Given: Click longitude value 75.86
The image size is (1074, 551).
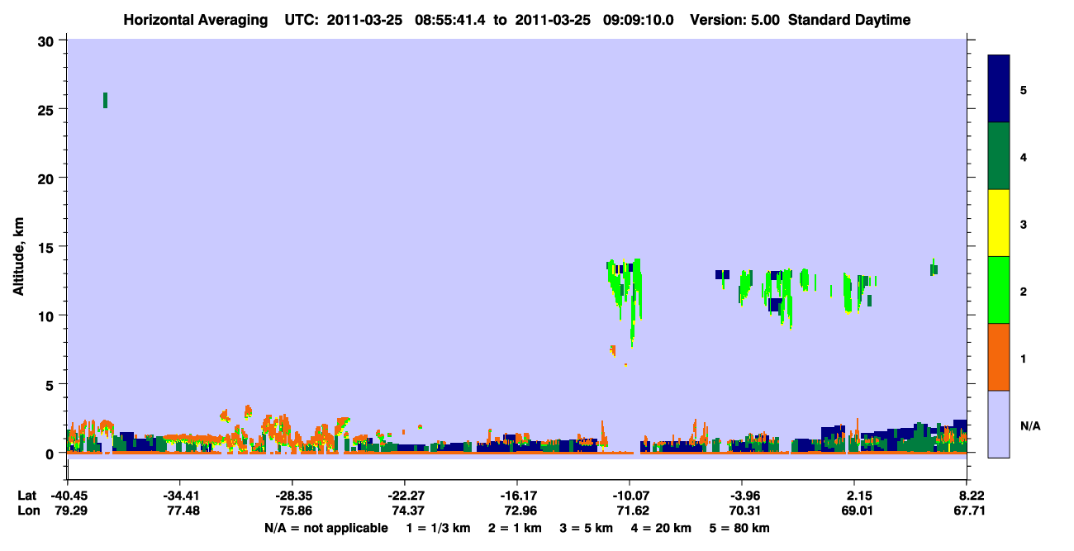Looking at the screenshot, I should pyautogui.click(x=295, y=511).
